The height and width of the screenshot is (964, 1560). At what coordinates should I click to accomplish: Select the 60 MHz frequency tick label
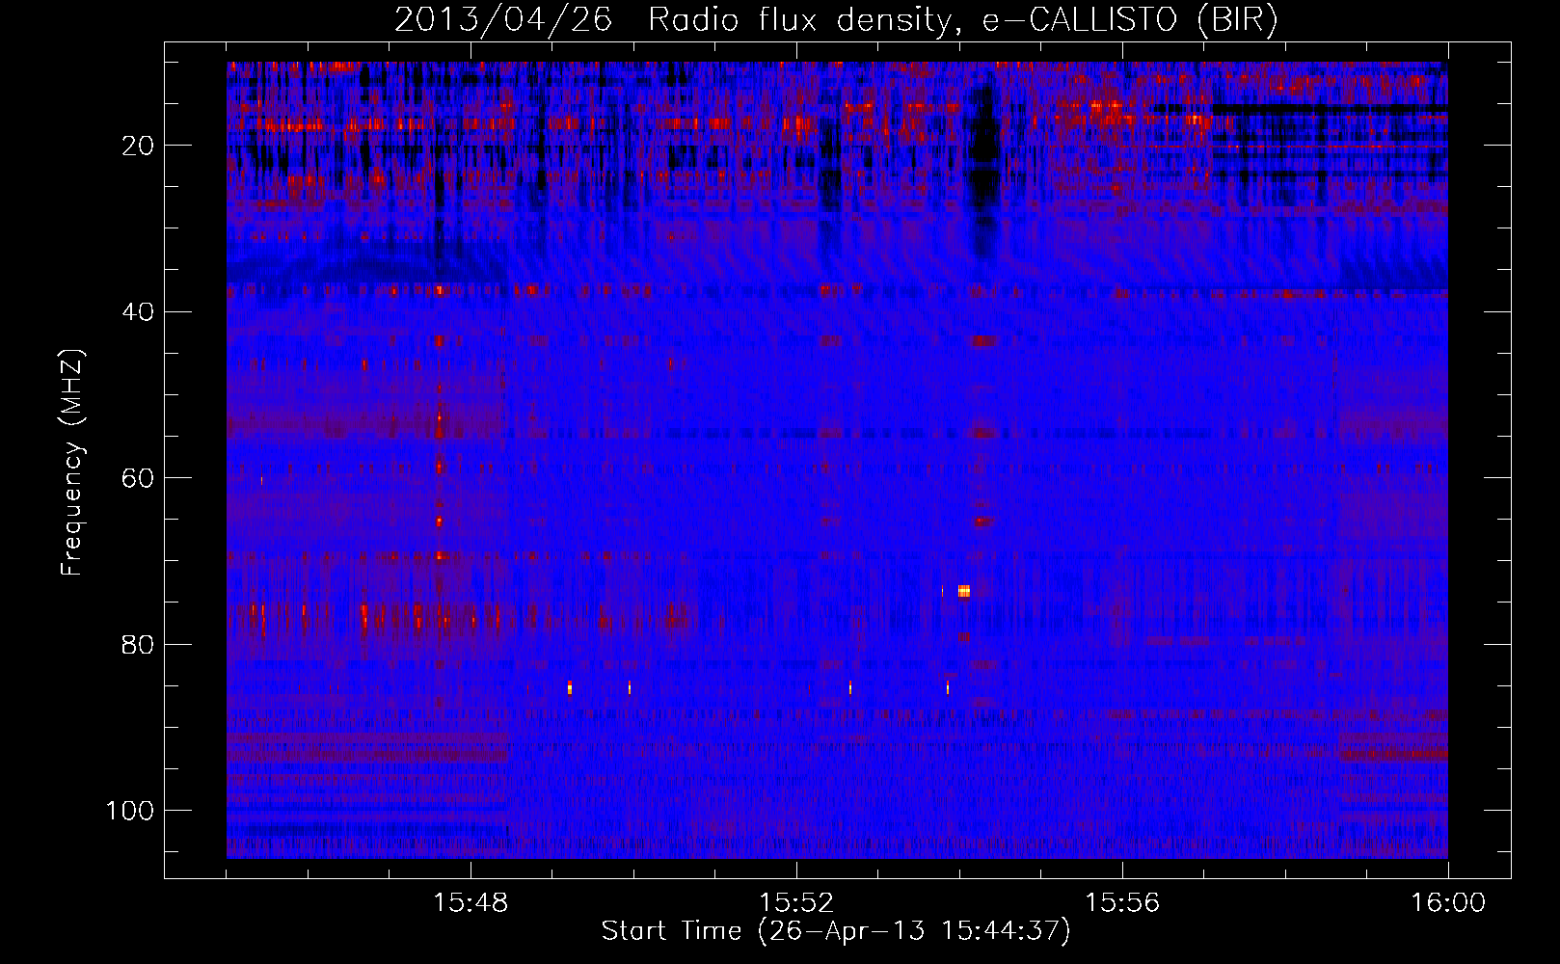pyautogui.click(x=138, y=478)
